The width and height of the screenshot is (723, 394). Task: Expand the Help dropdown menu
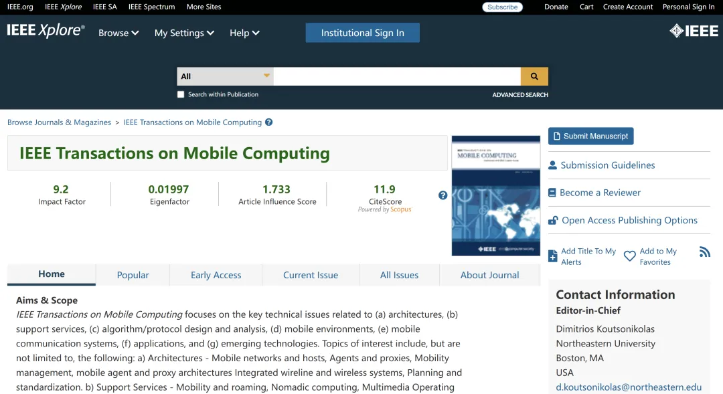[244, 33]
